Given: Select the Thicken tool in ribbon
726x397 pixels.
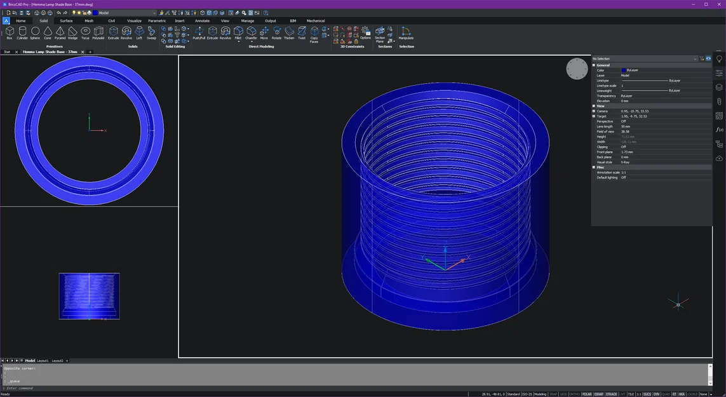Looking at the screenshot, I should click(x=289, y=32).
